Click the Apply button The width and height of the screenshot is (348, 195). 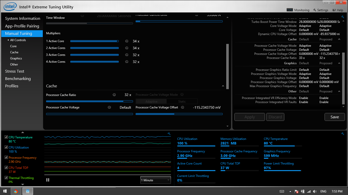(250, 117)
